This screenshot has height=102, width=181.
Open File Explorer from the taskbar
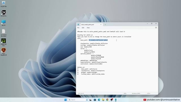coord(103,100)
